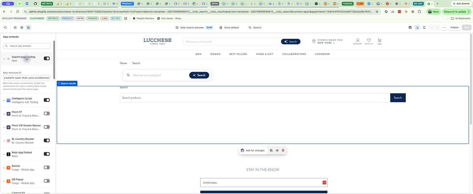Go to BEST SELLERS menu item
This screenshot has height=194, width=473.
[x=238, y=54]
